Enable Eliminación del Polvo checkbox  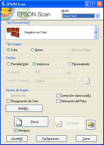[58, 101]
